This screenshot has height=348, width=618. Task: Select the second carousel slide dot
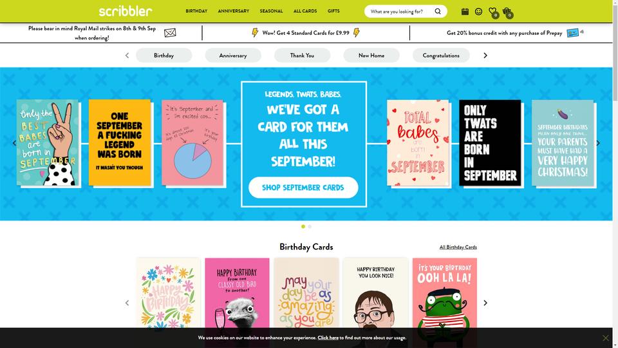click(x=310, y=226)
